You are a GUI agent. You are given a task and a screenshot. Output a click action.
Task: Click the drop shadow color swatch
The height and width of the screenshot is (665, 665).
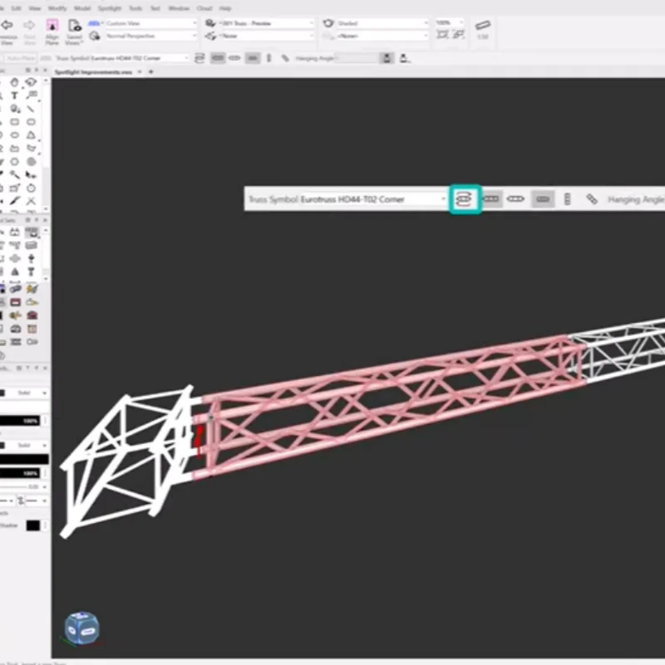pos(32,525)
